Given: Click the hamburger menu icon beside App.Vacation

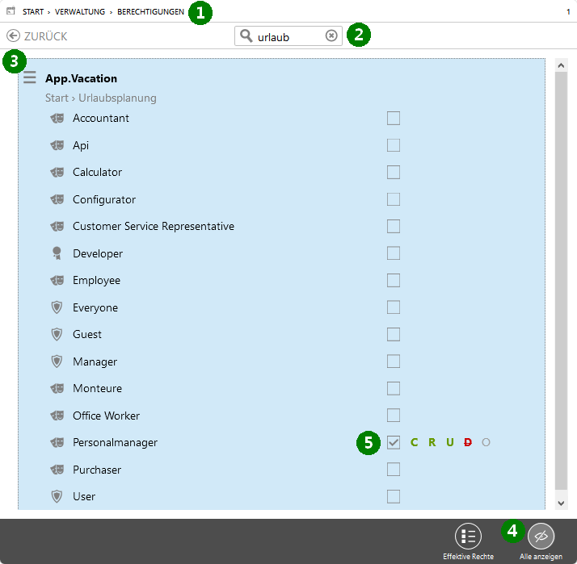Looking at the screenshot, I should pyautogui.click(x=30, y=78).
